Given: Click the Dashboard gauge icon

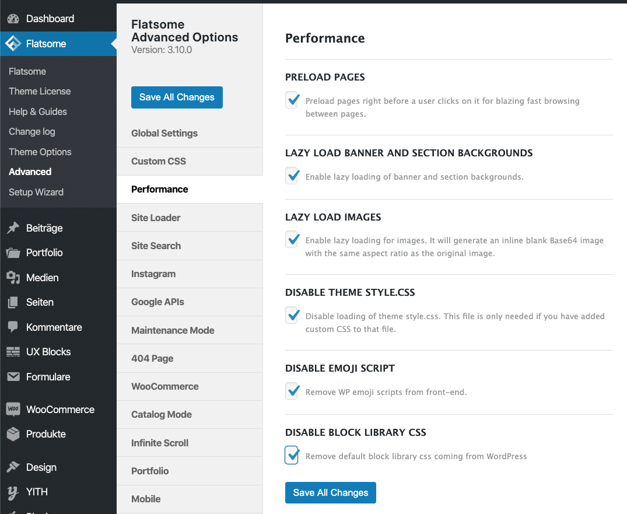Looking at the screenshot, I should 13,19.
